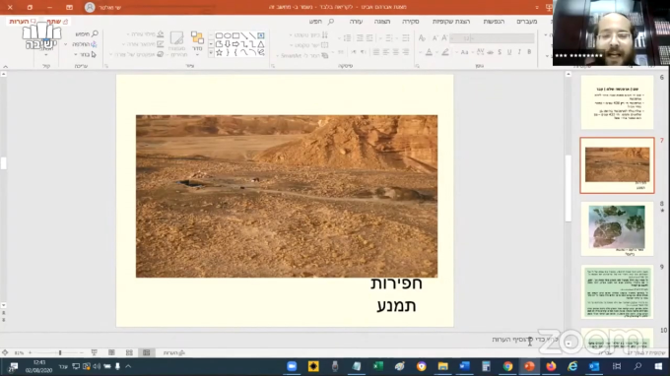The width and height of the screenshot is (670, 376).
Task: Expand the shapes gallery More arrow
Action: [211, 52]
